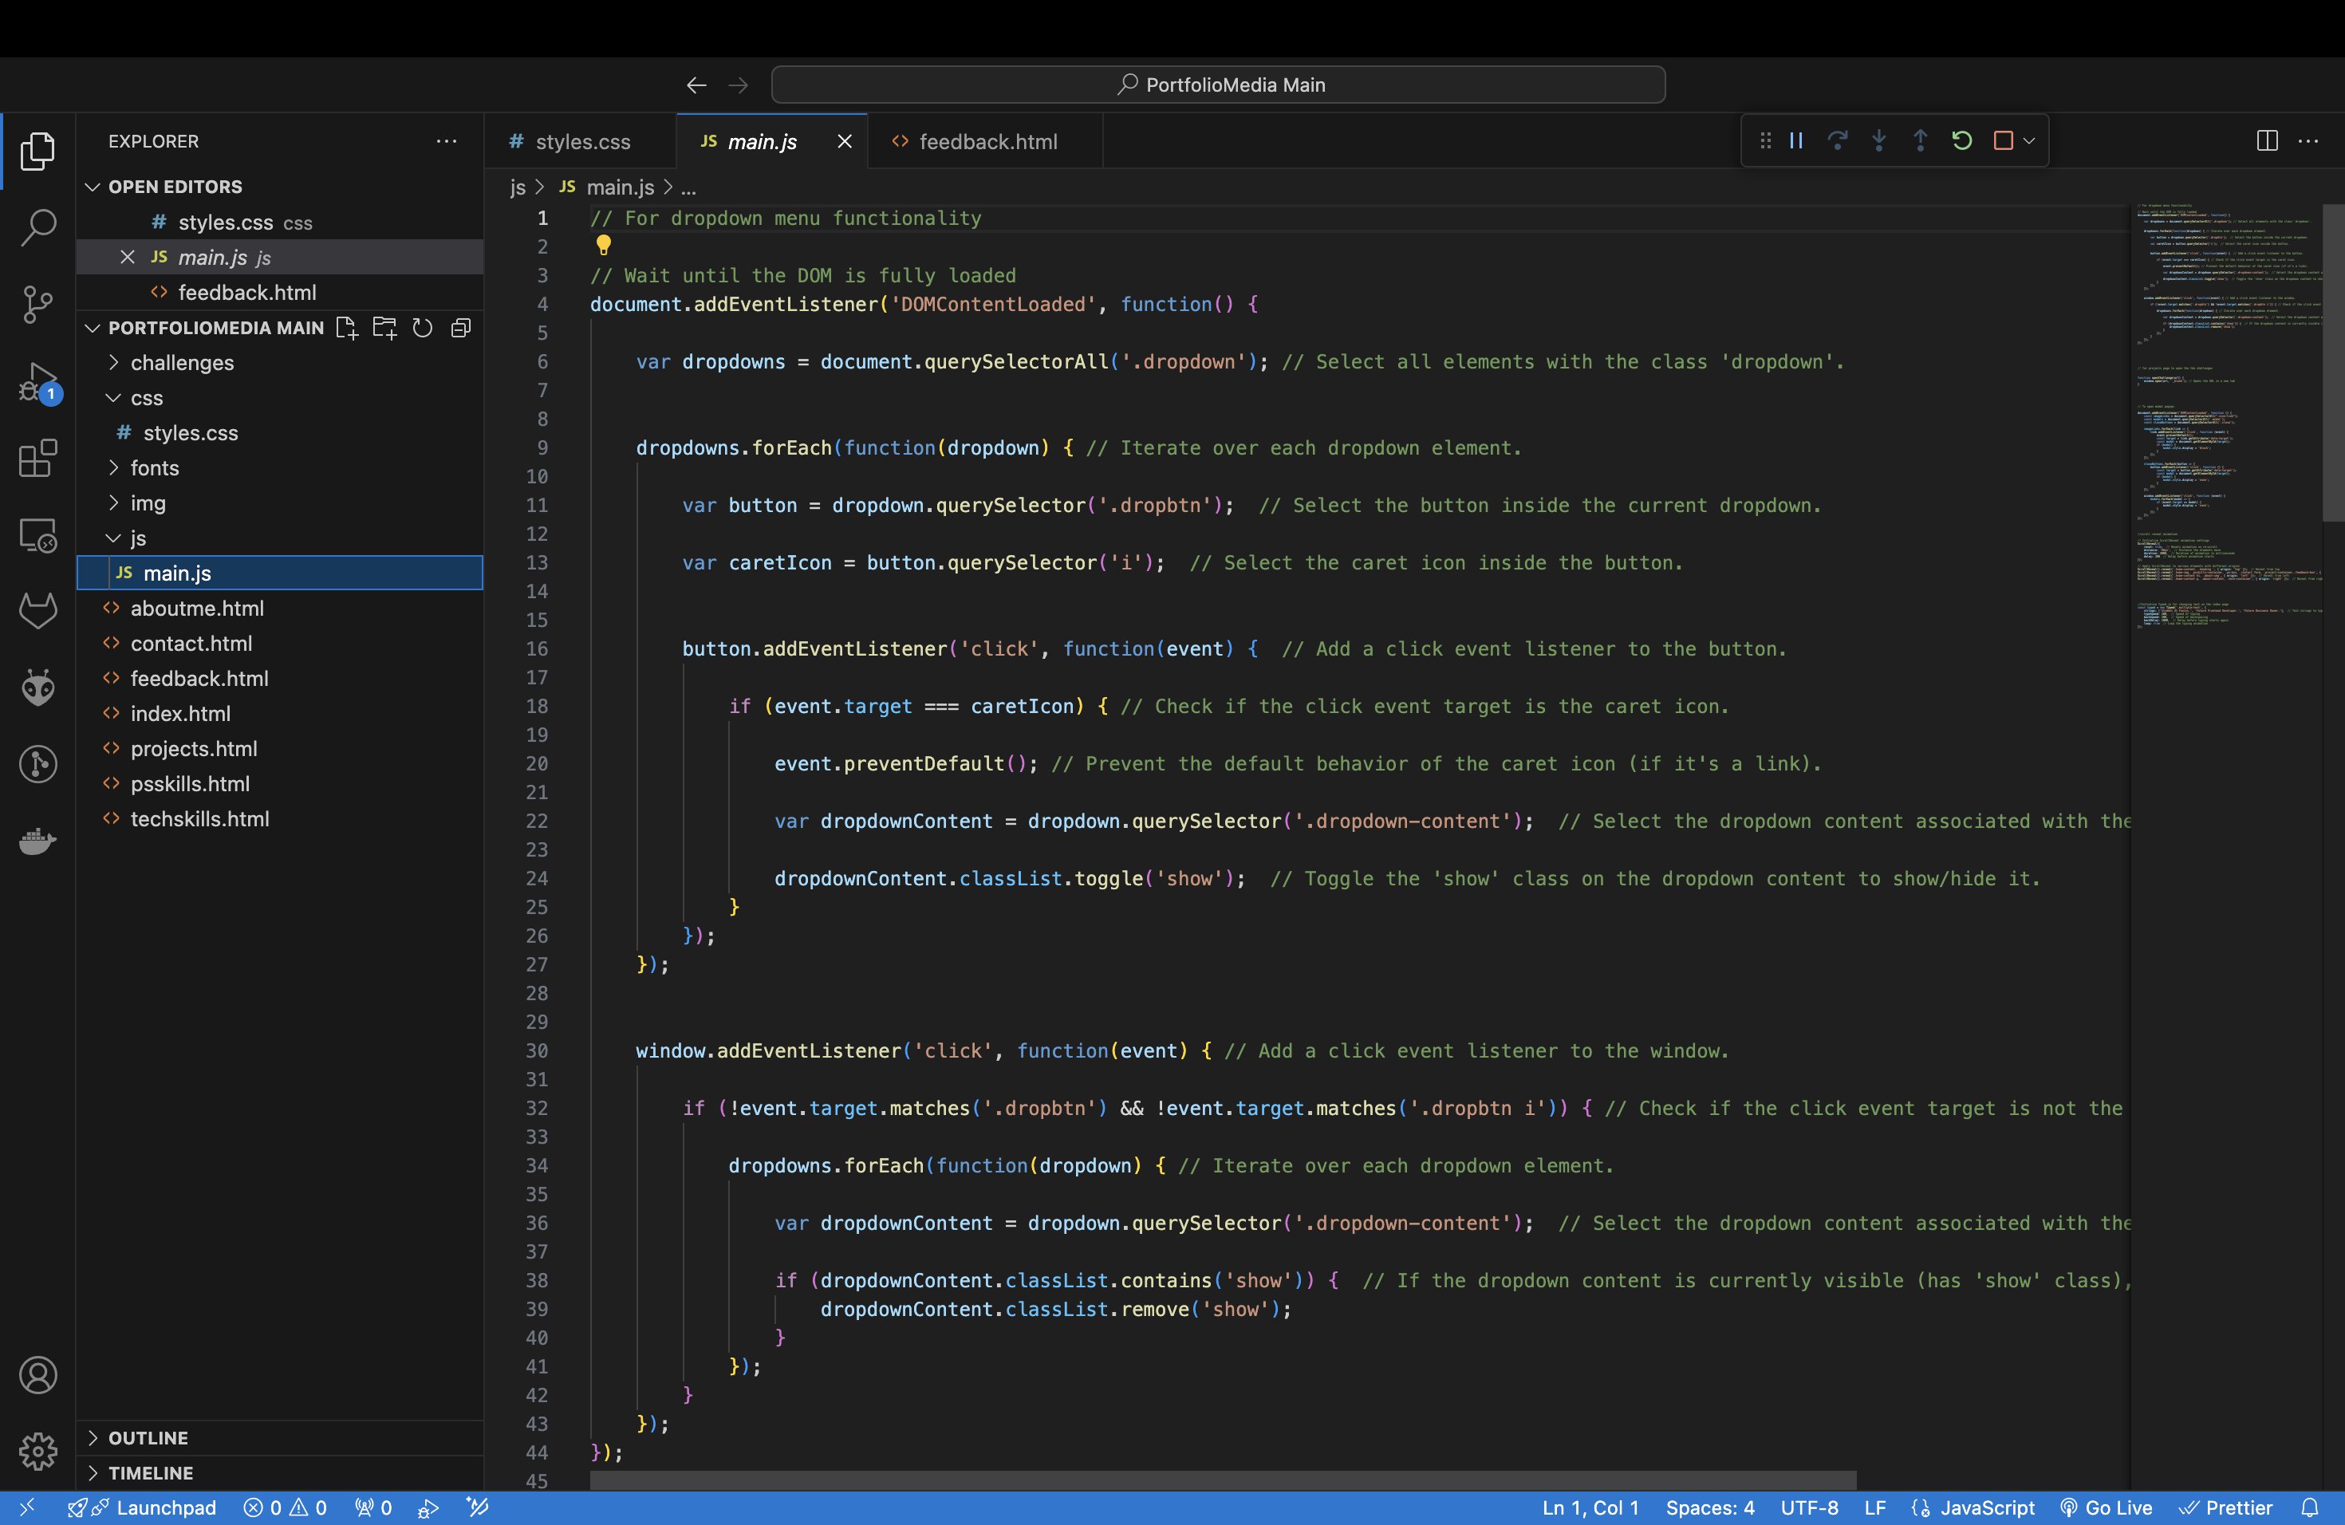This screenshot has height=1525, width=2345.
Task: Switch to the feedback.html tab
Action: pyautogui.click(x=987, y=142)
